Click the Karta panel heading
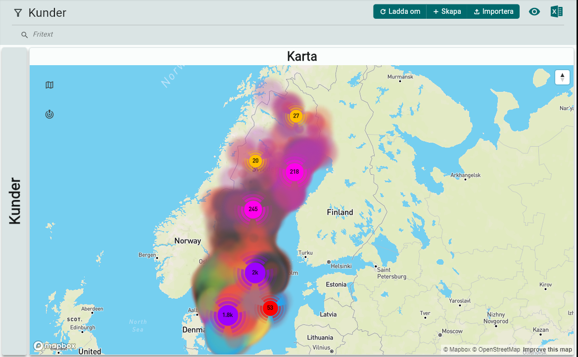 click(302, 56)
